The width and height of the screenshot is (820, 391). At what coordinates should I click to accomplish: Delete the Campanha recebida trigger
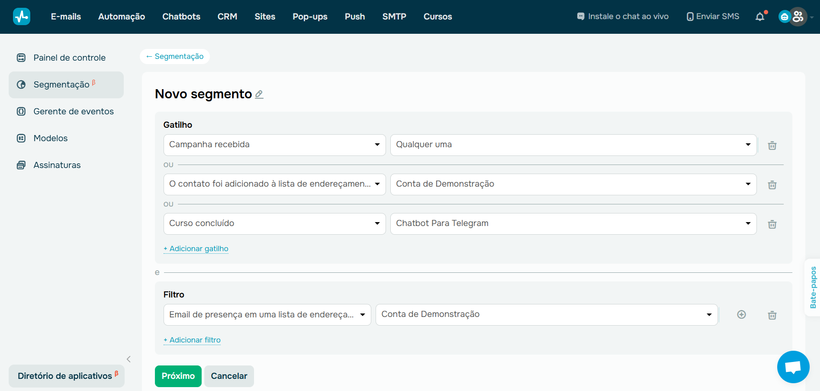772,145
